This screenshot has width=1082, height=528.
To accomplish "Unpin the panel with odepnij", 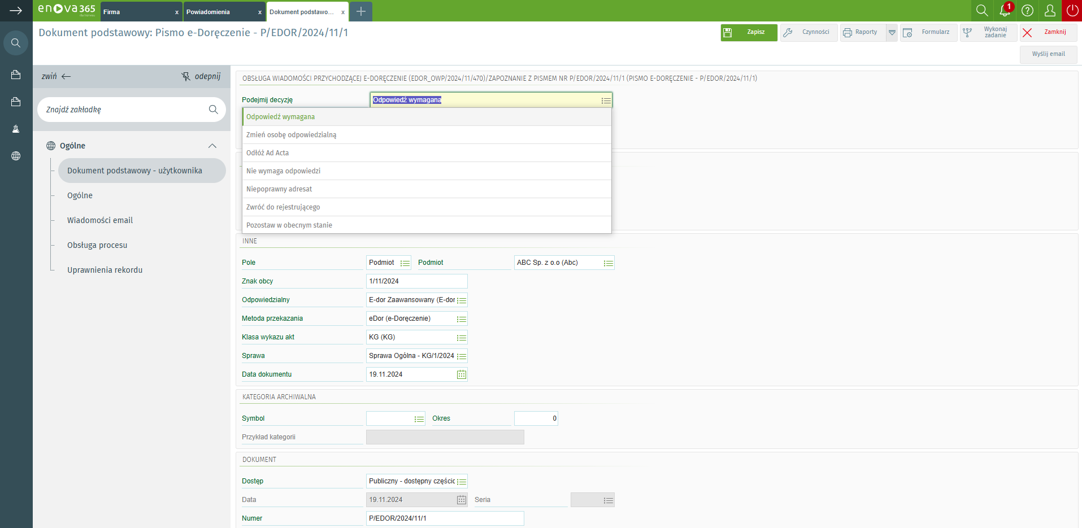I will click(201, 76).
